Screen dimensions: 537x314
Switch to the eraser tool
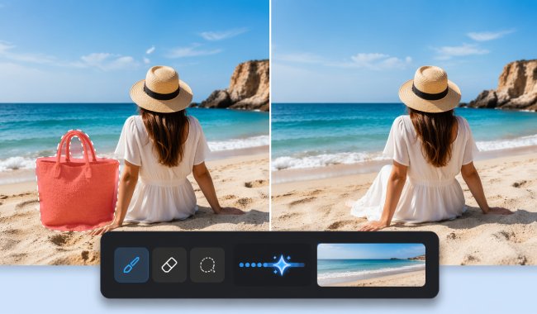pos(169,264)
